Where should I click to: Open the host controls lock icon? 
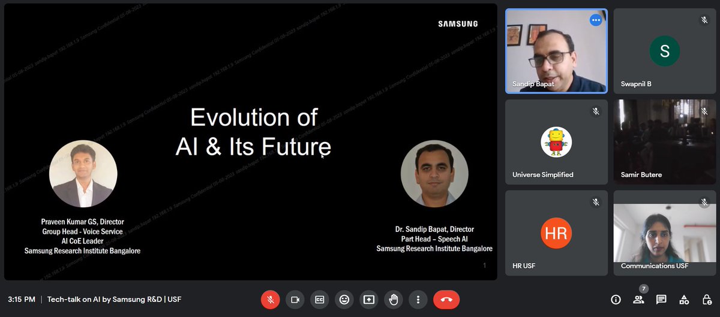(707, 299)
